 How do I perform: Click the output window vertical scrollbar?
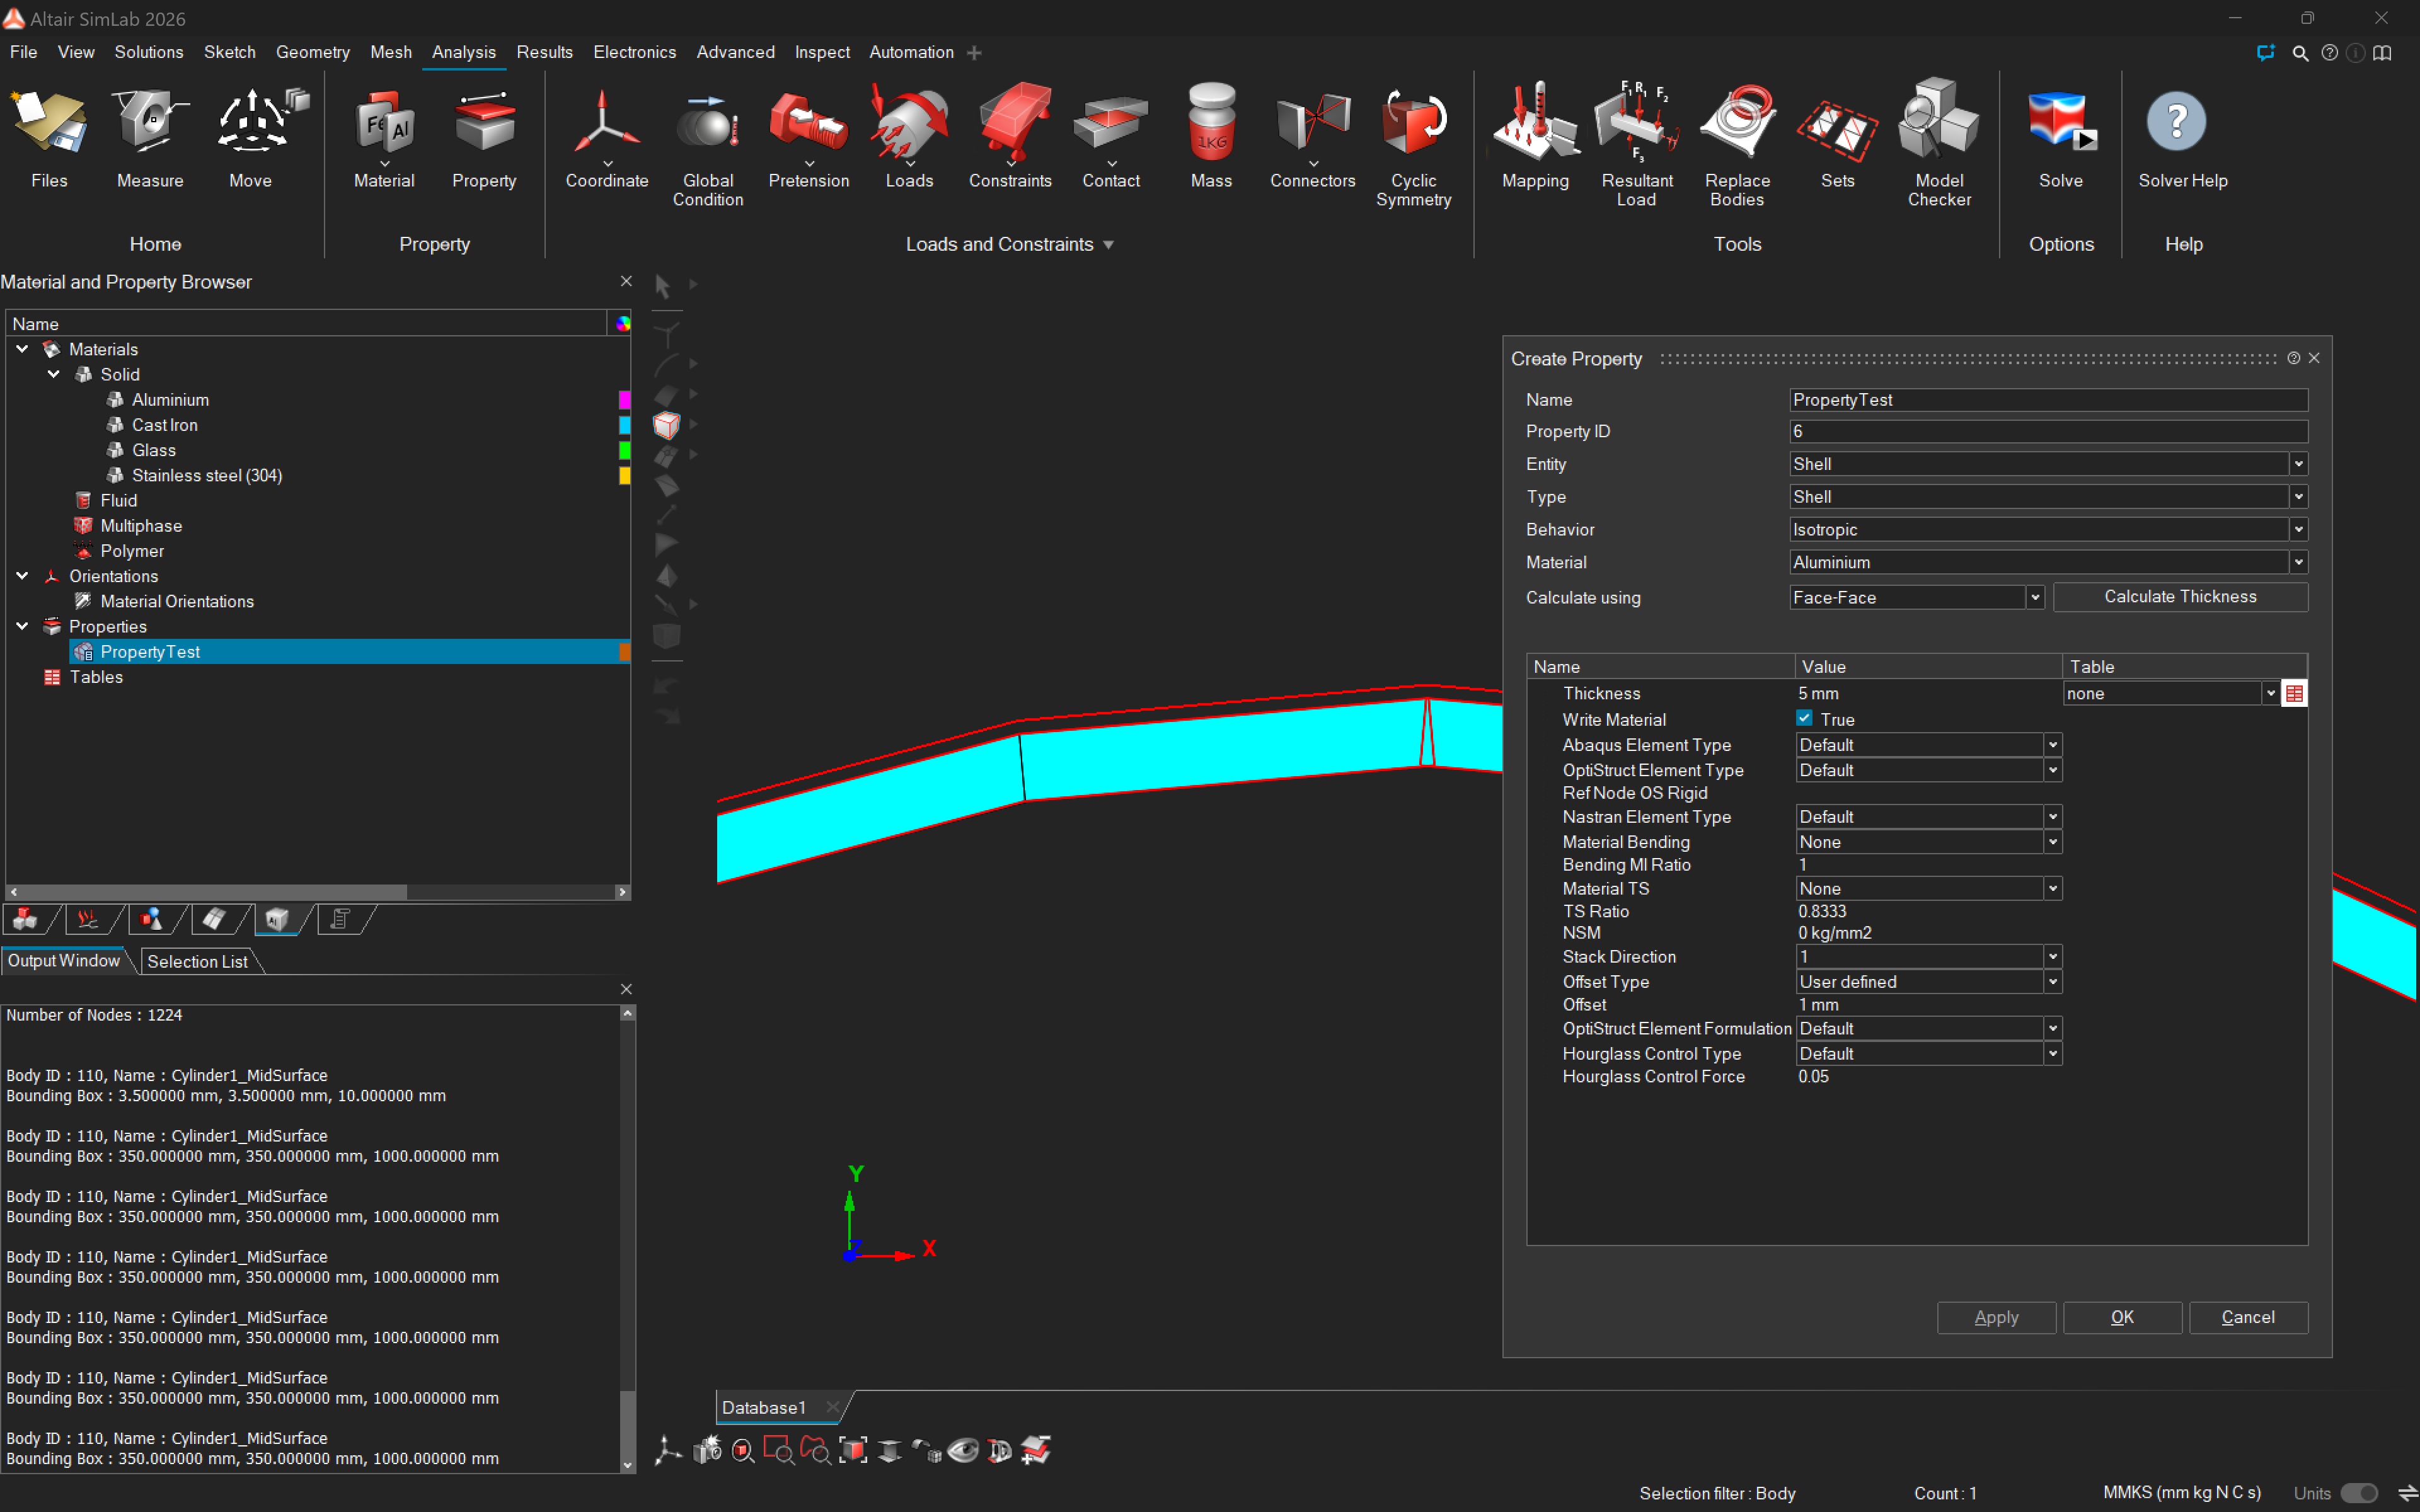coord(628,1240)
